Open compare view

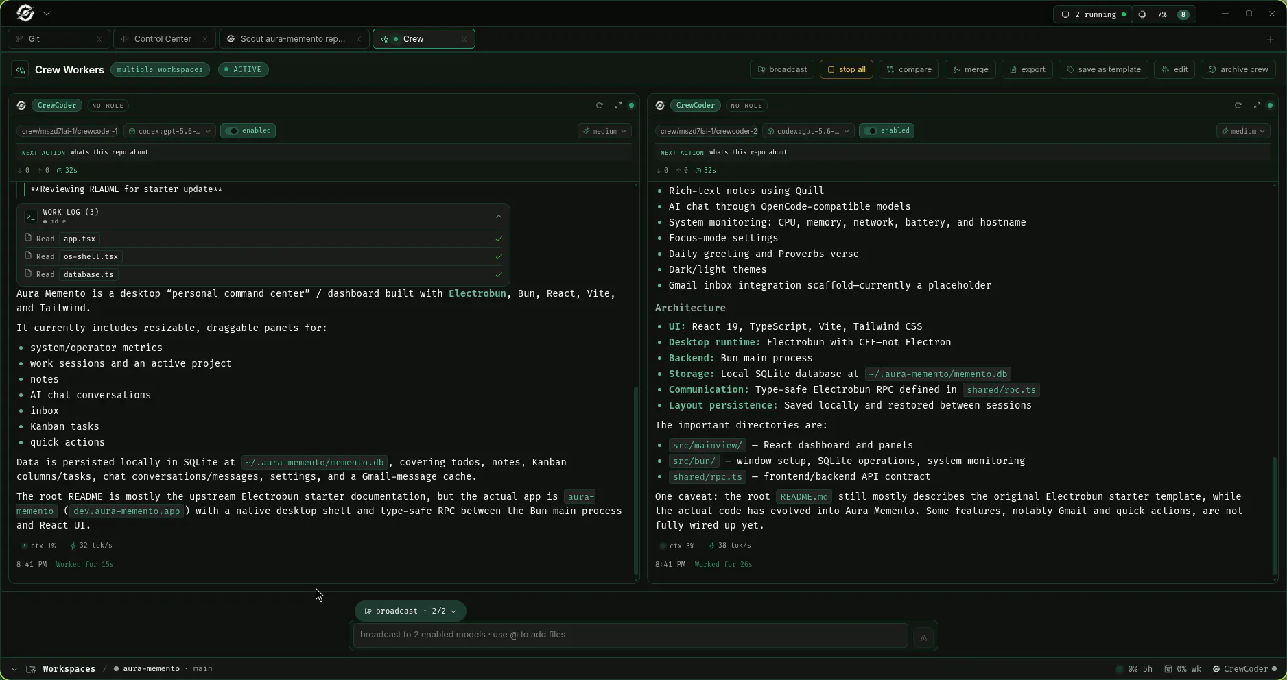(908, 69)
